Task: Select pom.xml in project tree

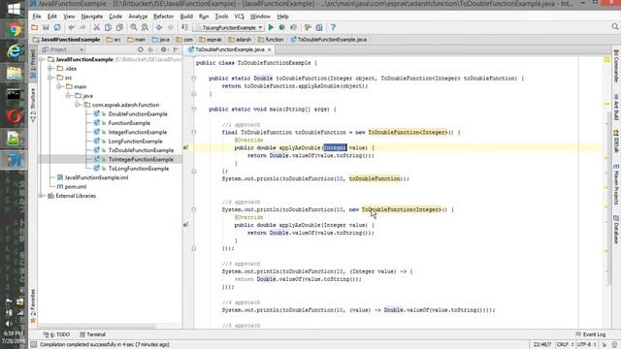Action: [x=76, y=187]
